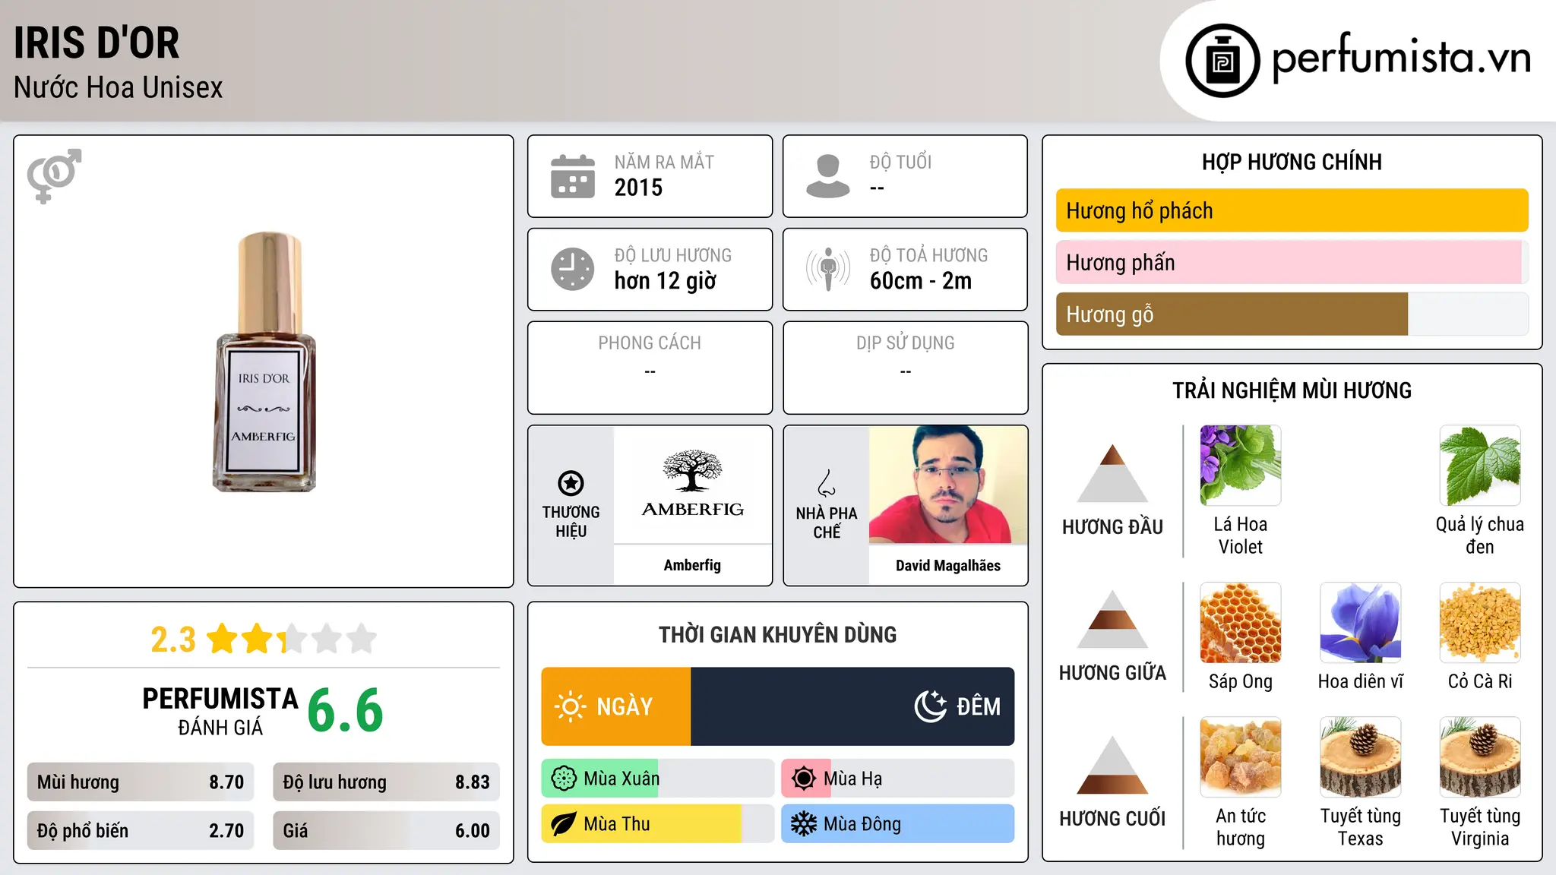
Task: Click the Ngày daytime bar segment
Action: [616, 706]
